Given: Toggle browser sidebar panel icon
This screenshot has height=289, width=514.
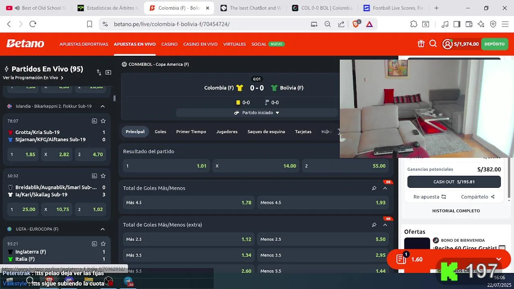Looking at the screenshot, I should pos(457,24).
